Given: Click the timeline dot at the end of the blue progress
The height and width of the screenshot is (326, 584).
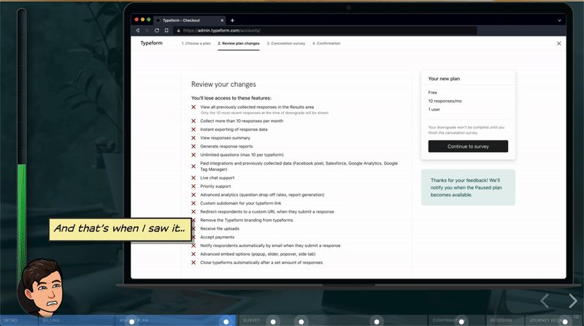Looking at the screenshot, I should [x=226, y=322].
